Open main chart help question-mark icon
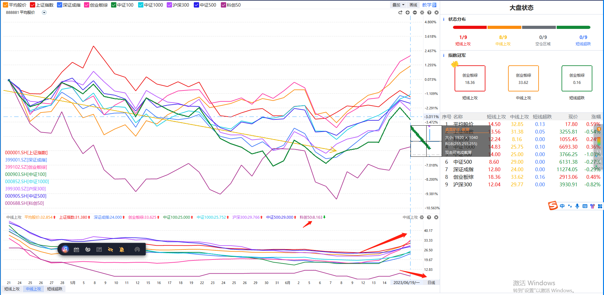Viewport: 604px width, 295px height. point(429,13)
